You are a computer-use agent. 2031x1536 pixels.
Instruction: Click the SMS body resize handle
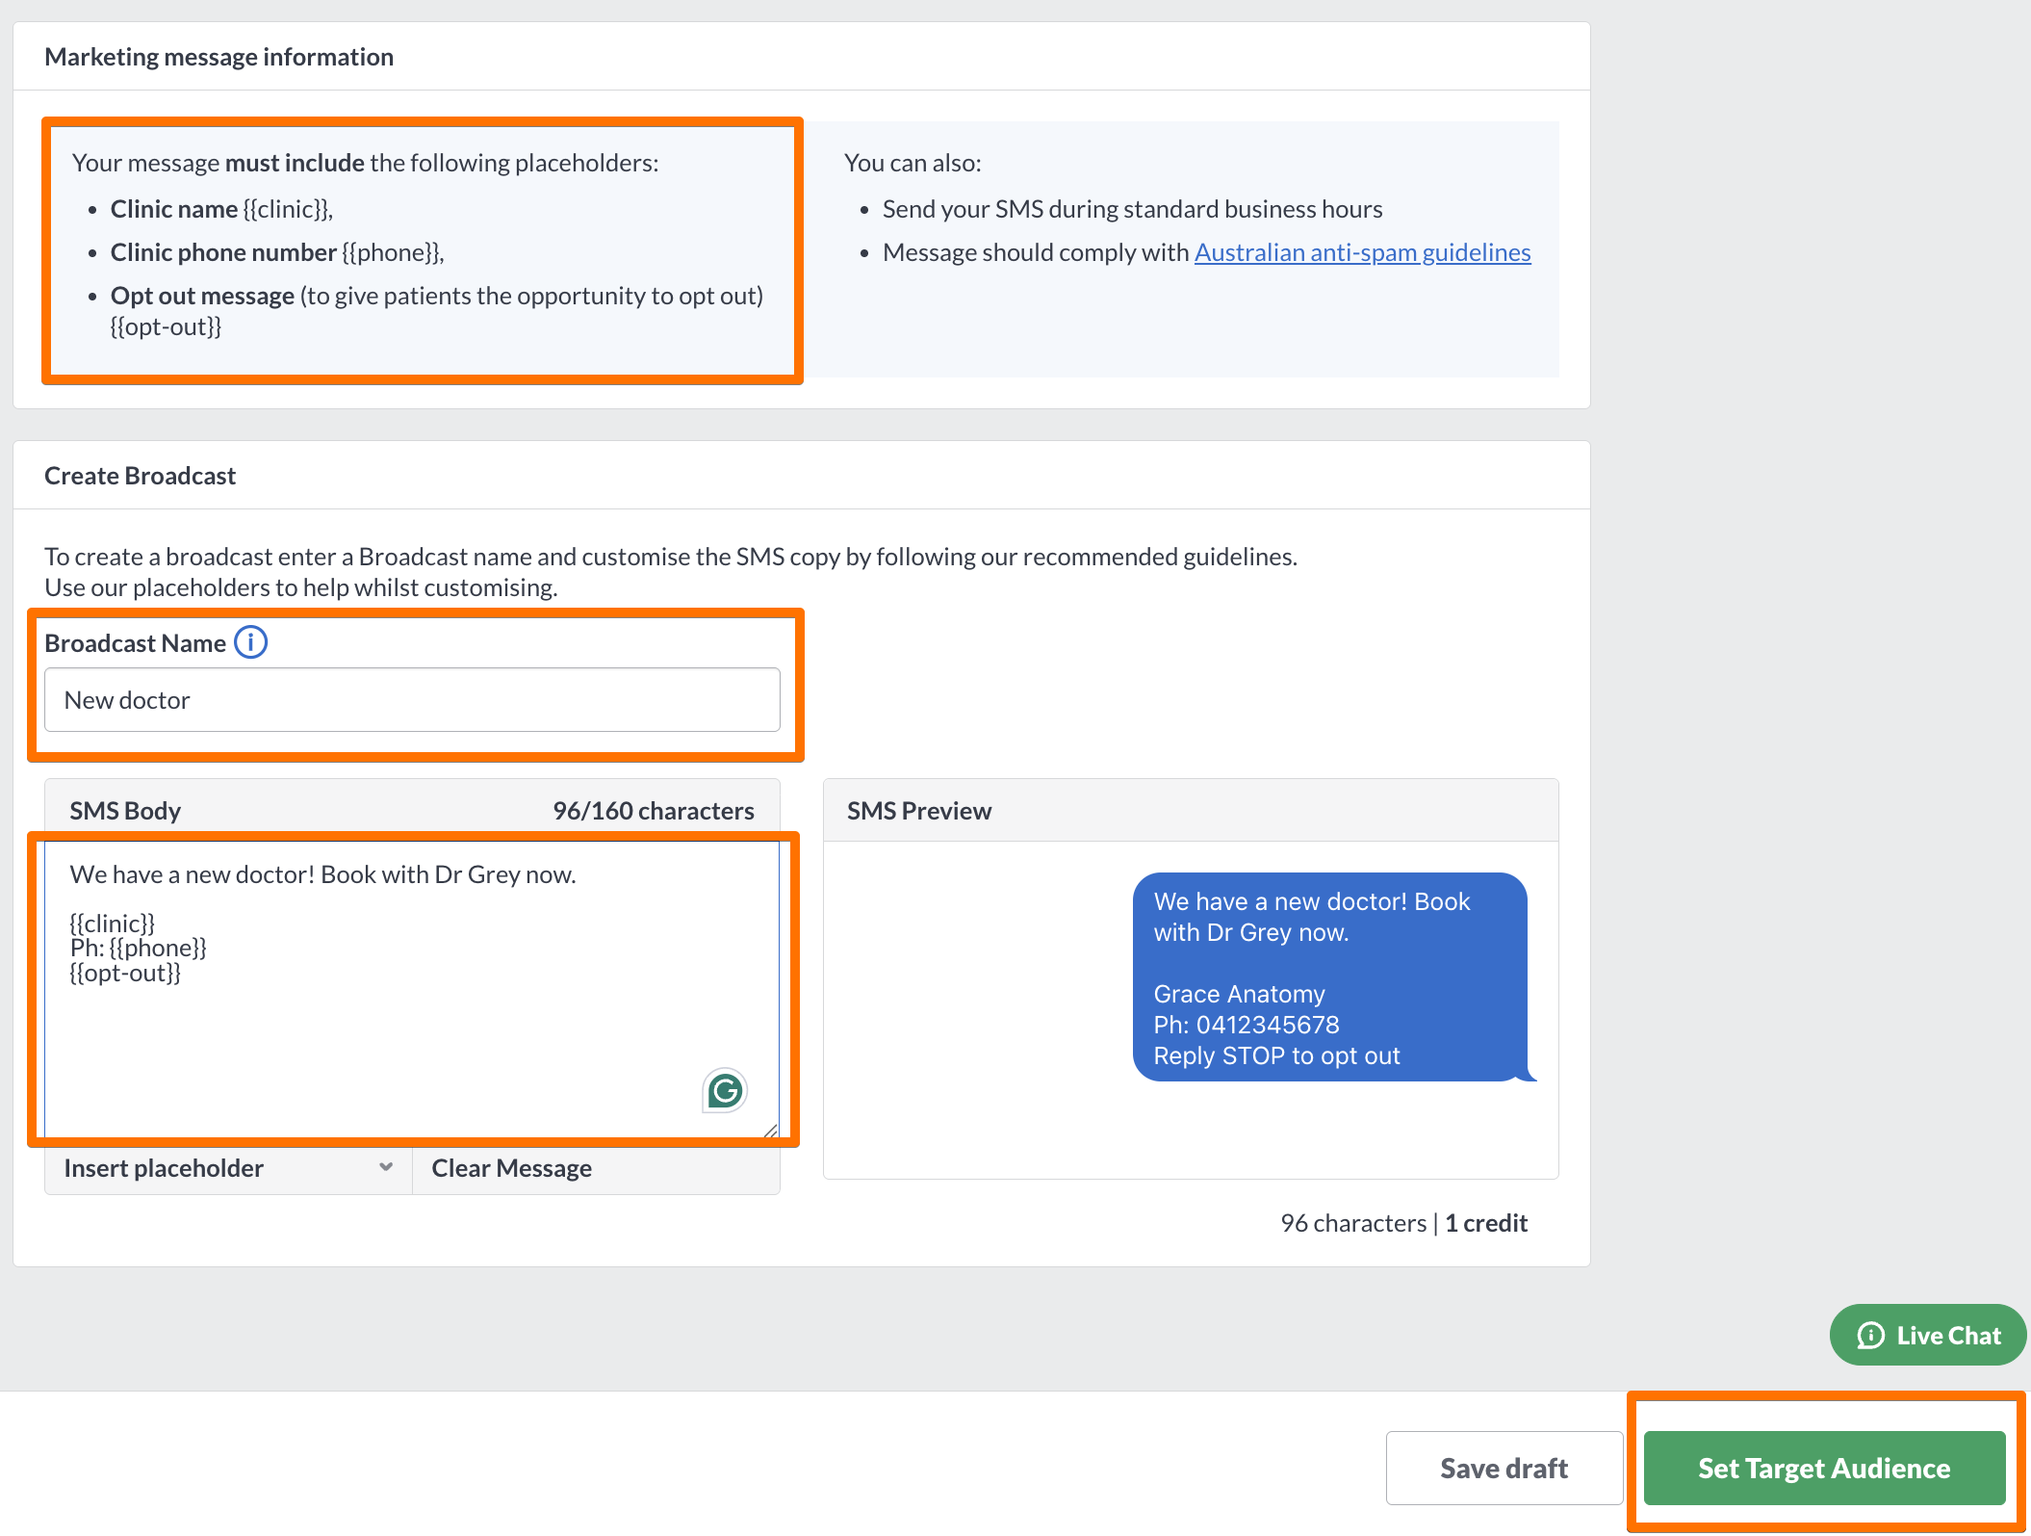pyautogui.click(x=770, y=1130)
